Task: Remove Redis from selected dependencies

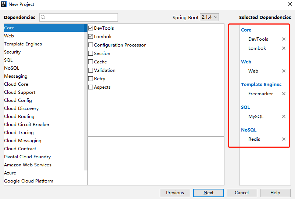Action: click(284, 139)
